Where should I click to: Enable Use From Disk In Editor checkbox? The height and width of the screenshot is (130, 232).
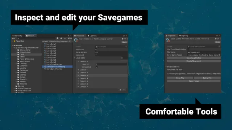click(188, 49)
